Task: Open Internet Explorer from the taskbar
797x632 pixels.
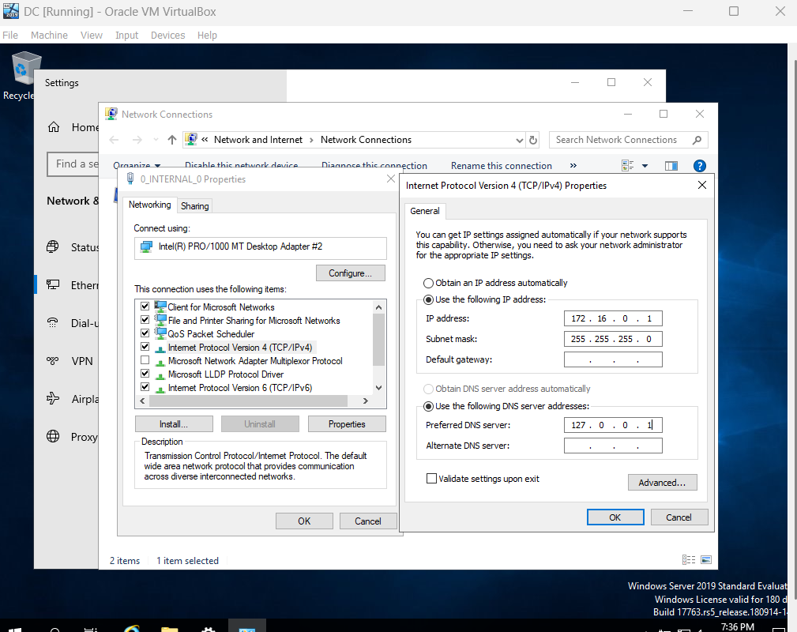Action: (132, 629)
